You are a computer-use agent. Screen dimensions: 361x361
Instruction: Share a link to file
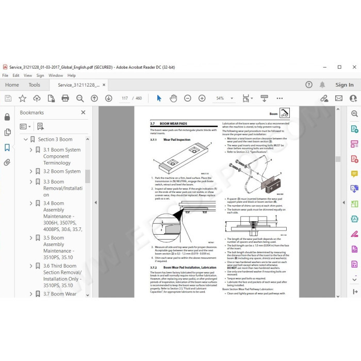324,99
